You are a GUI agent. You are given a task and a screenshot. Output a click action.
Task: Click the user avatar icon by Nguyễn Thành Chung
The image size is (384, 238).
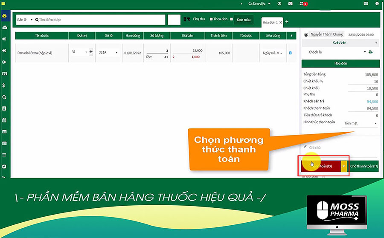(x=306, y=34)
